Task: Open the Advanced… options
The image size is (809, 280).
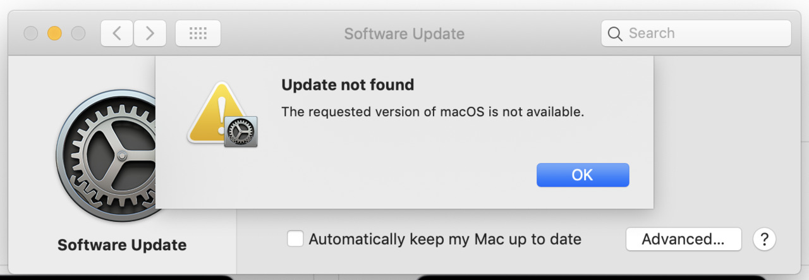Action: (683, 240)
